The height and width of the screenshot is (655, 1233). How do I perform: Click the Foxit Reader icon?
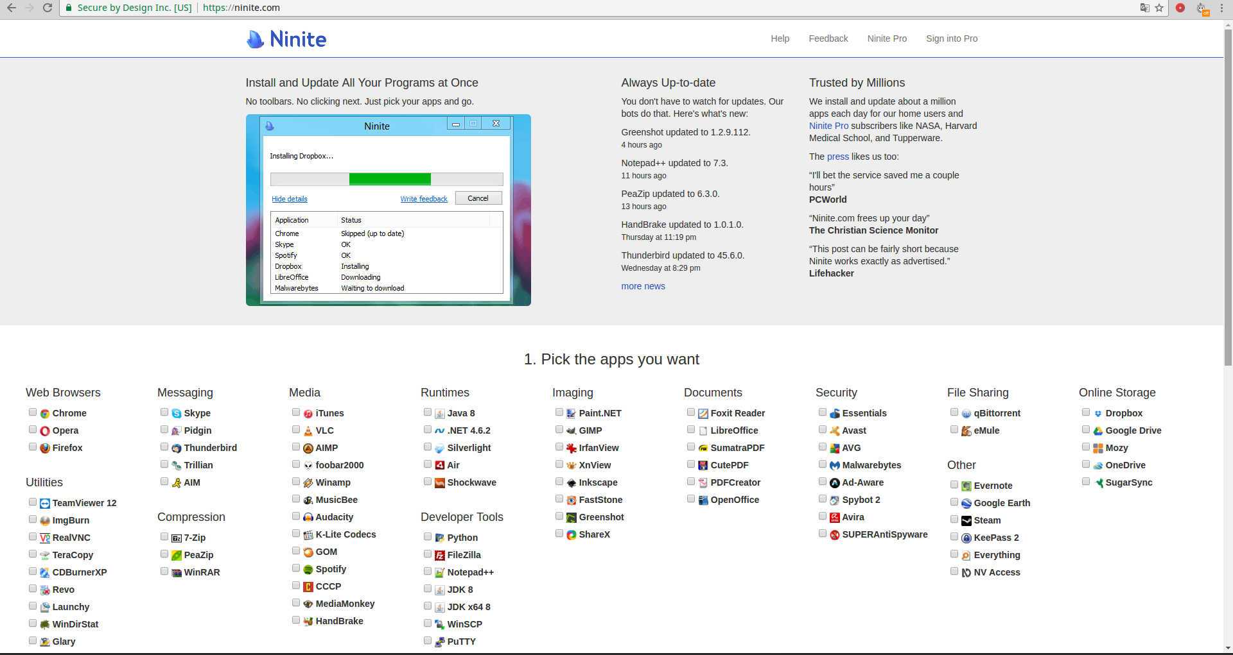click(x=703, y=414)
